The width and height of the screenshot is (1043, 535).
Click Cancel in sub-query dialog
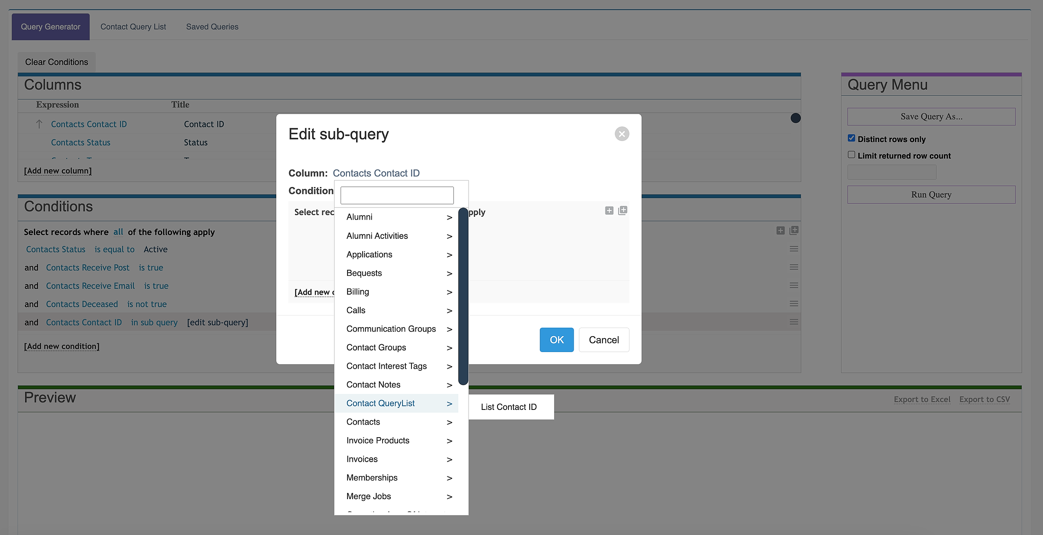(x=604, y=340)
